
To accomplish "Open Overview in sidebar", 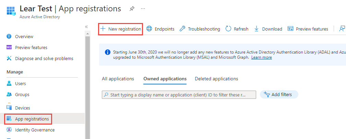I will [24, 36].
